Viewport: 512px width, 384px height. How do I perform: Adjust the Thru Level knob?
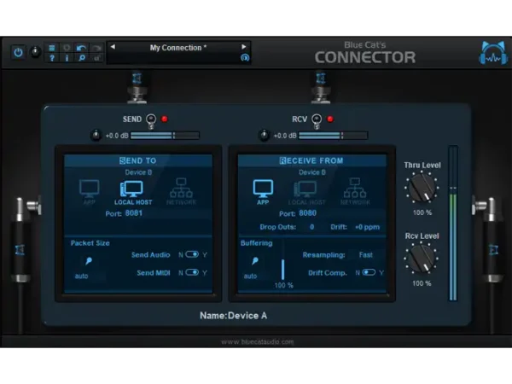pyautogui.click(x=422, y=187)
